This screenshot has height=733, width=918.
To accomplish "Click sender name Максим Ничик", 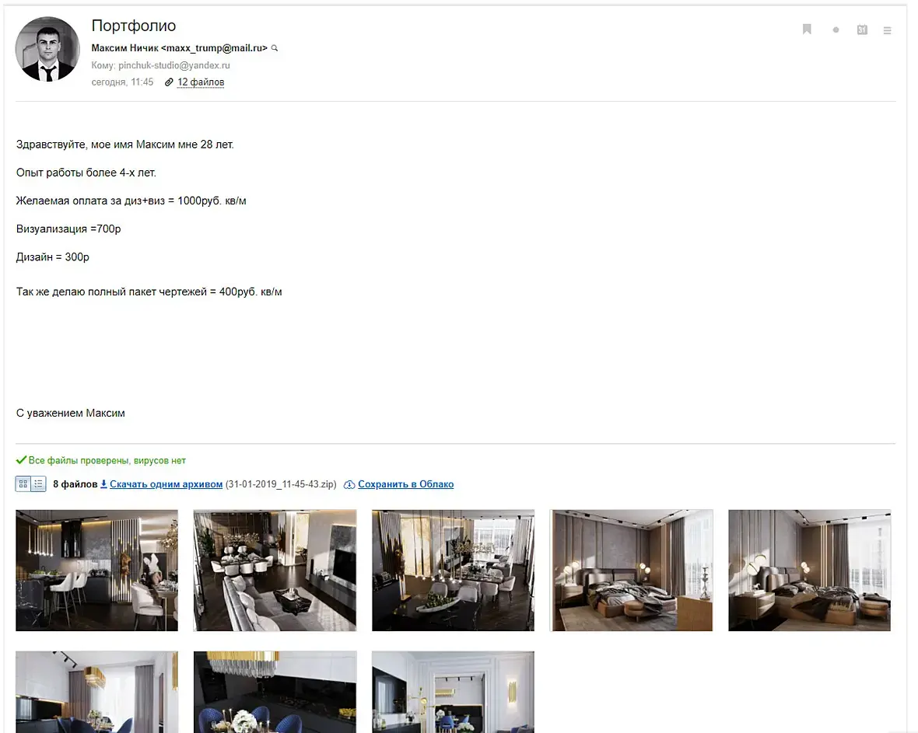I will 124,48.
